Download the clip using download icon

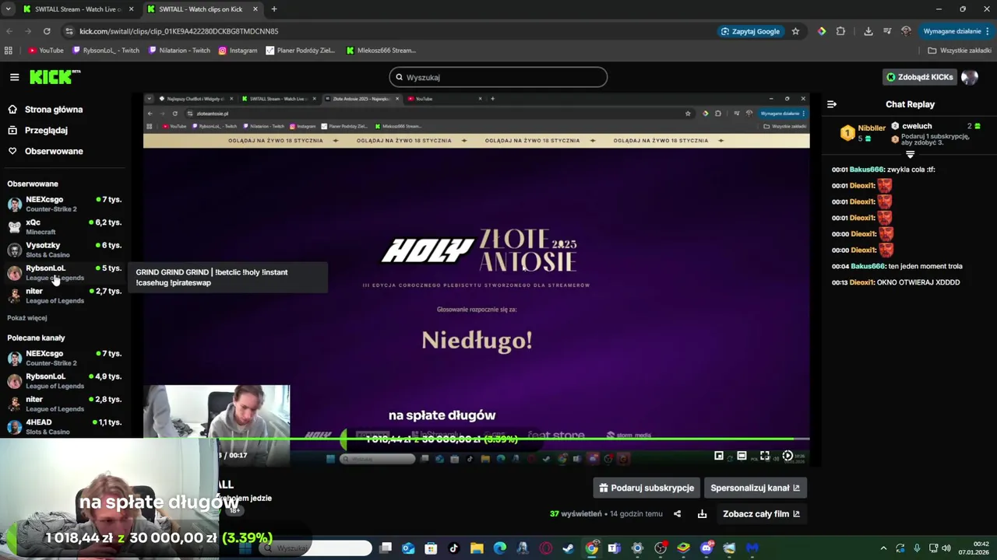(x=702, y=514)
